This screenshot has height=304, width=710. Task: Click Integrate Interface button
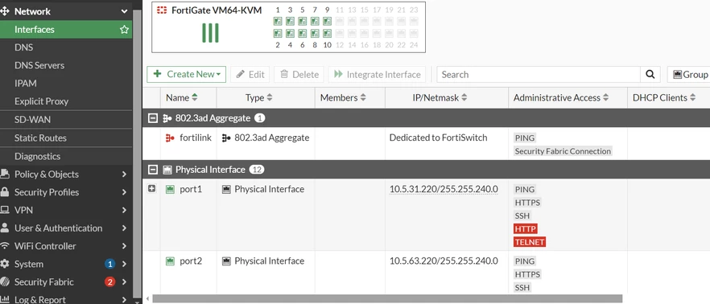[378, 74]
